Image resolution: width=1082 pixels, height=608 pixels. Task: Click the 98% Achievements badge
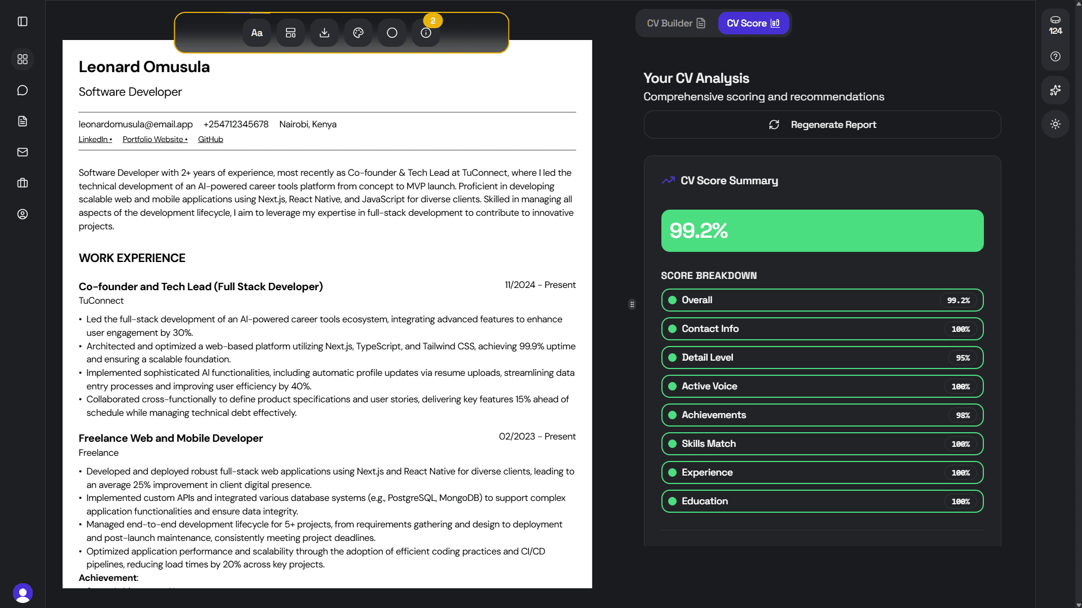[962, 415]
